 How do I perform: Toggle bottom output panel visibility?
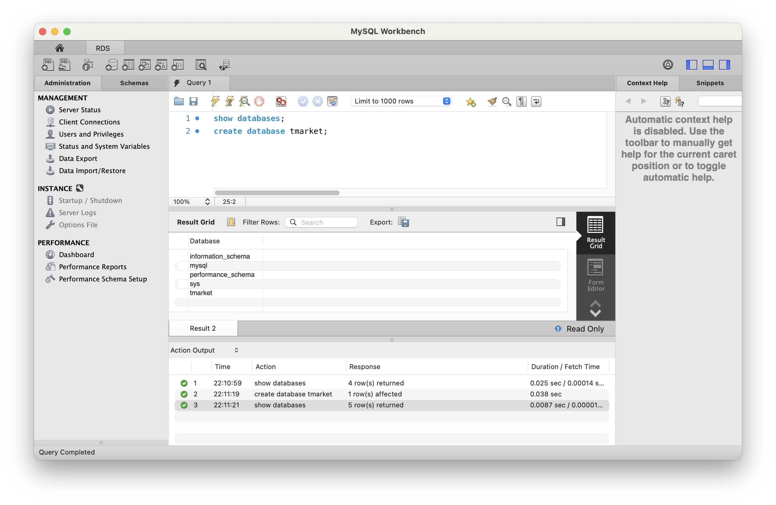tap(708, 65)
